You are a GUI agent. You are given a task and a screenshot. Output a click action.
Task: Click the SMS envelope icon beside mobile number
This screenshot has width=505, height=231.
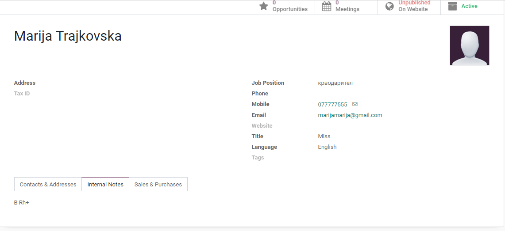pyautogui.click(x=355, y=104)
